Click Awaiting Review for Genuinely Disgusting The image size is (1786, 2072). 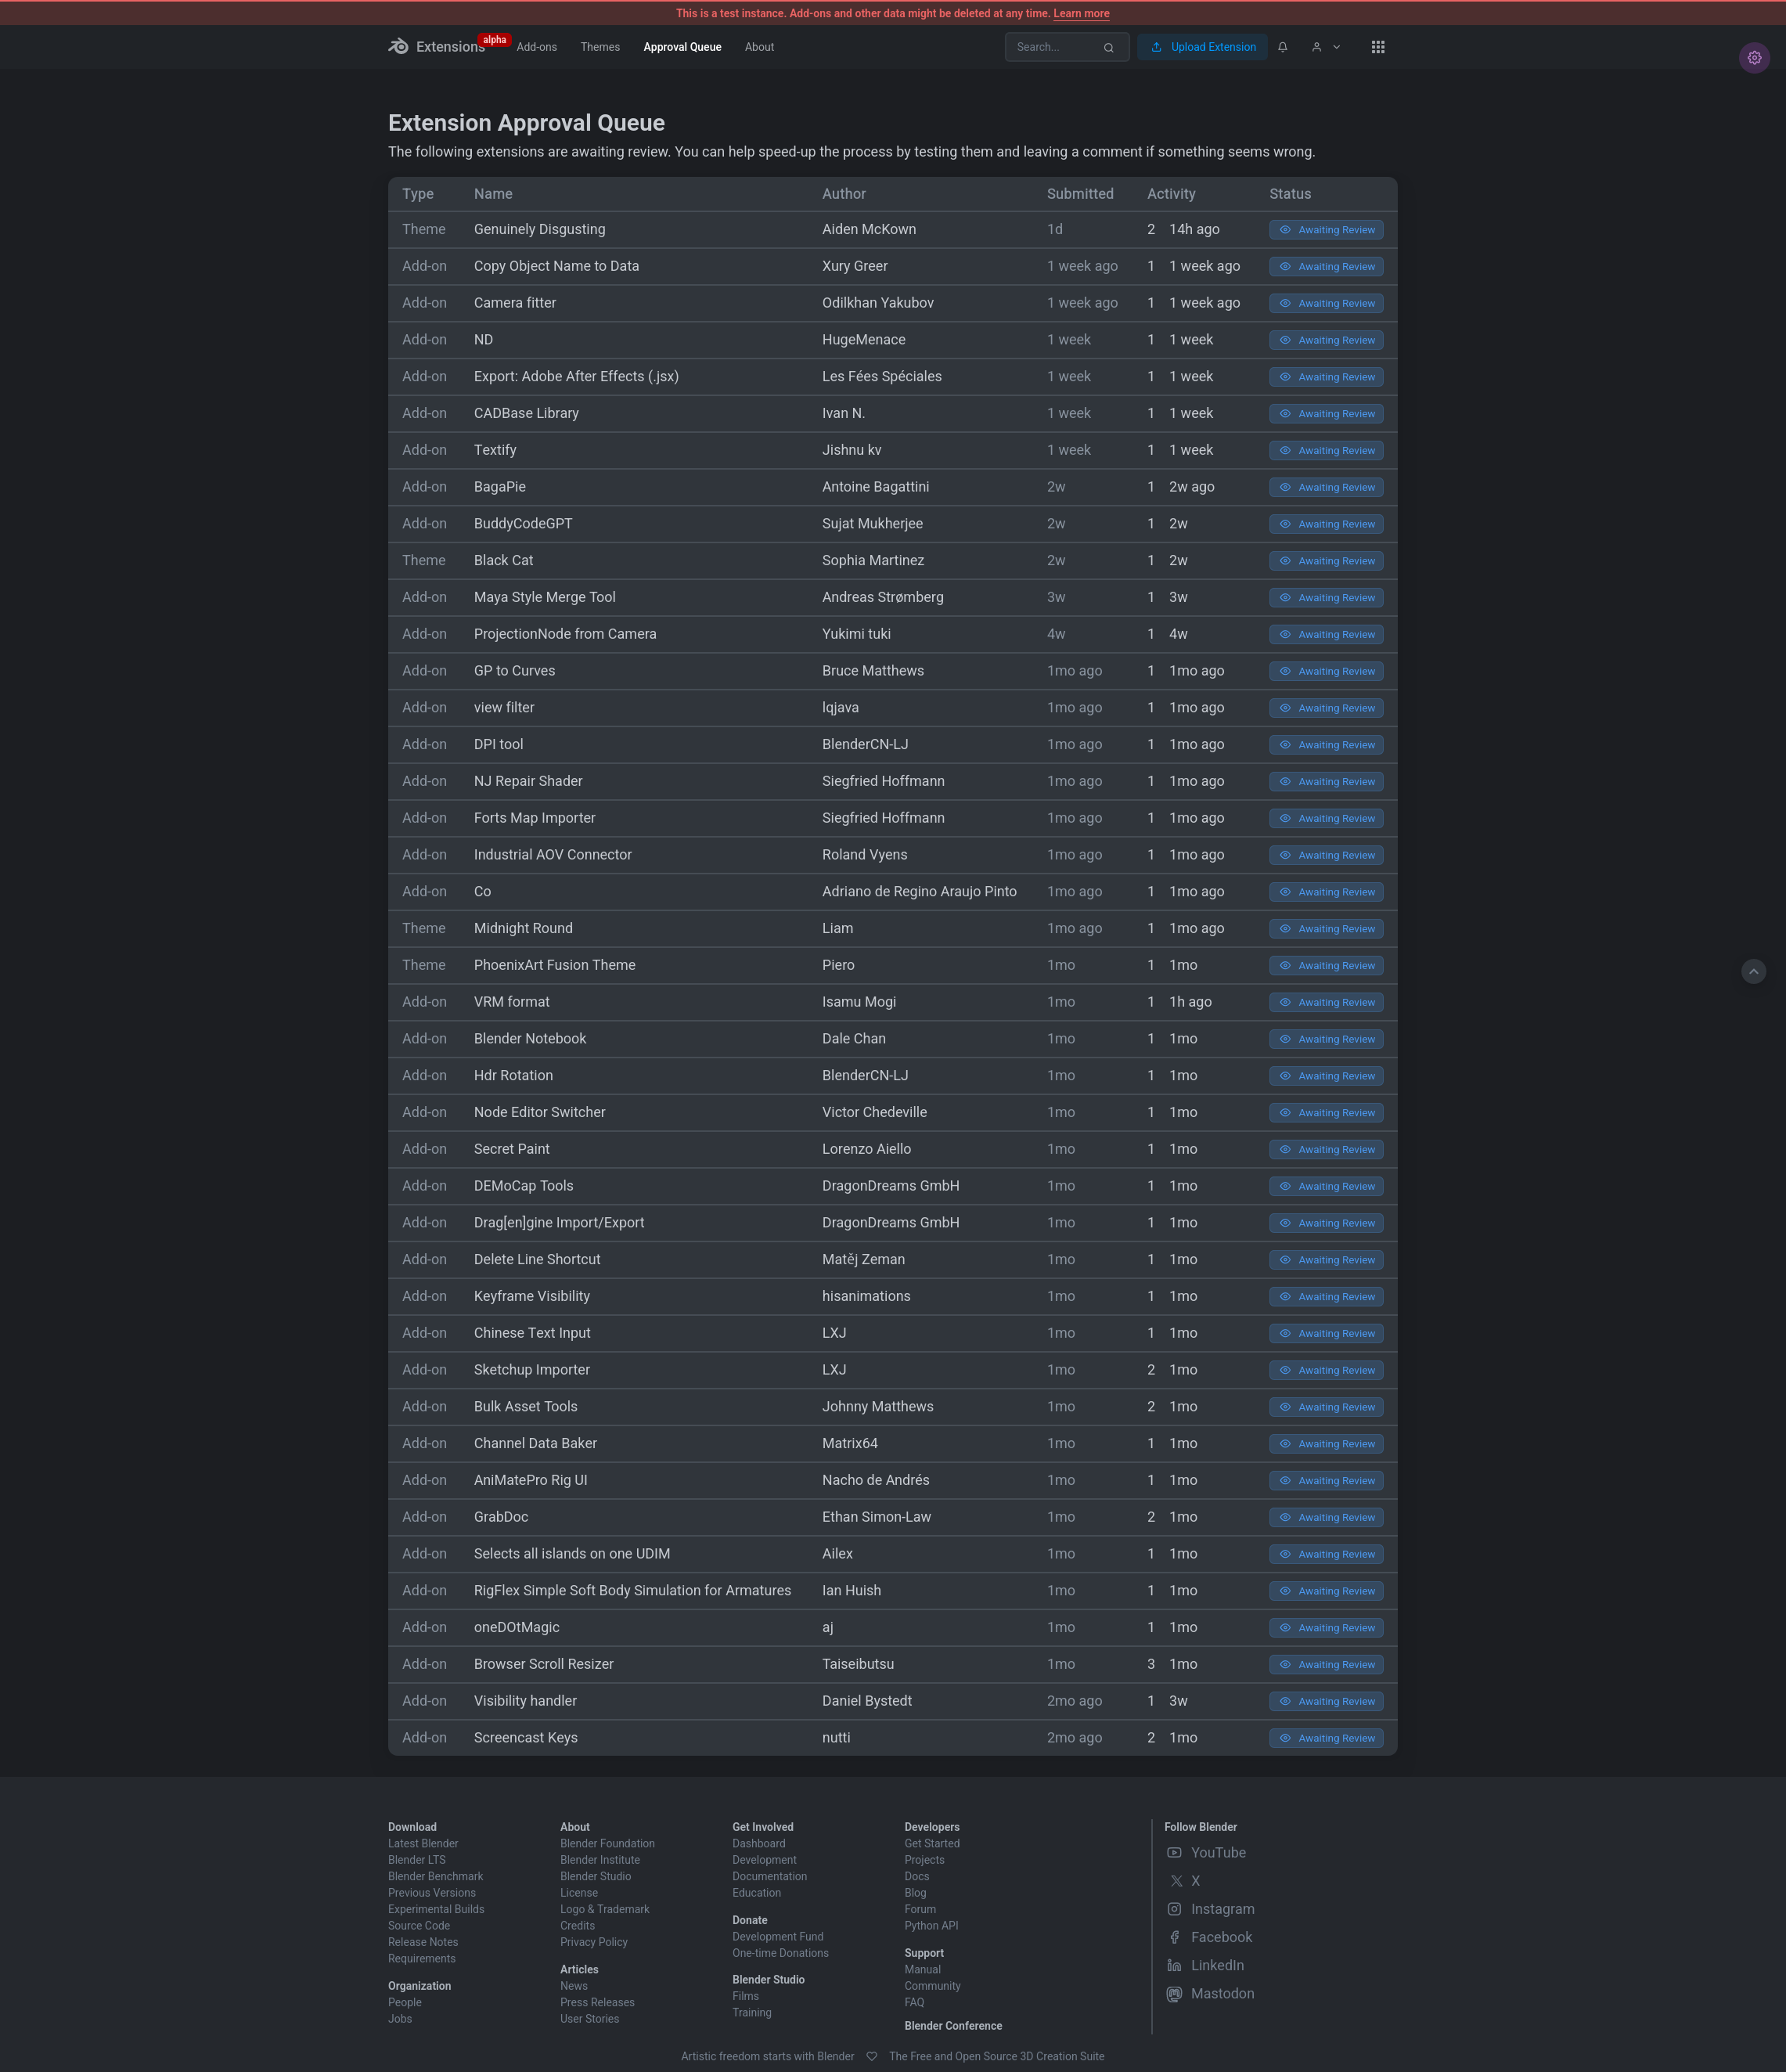pyautogui.click(x=1326, y=230)
